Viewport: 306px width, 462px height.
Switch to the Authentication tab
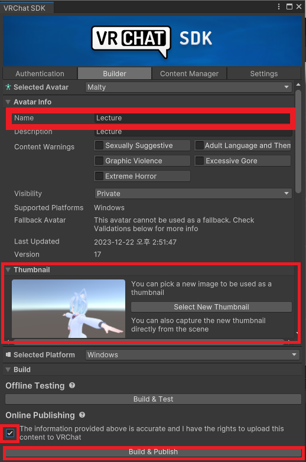pyautogui.click(x=40, y=73)
